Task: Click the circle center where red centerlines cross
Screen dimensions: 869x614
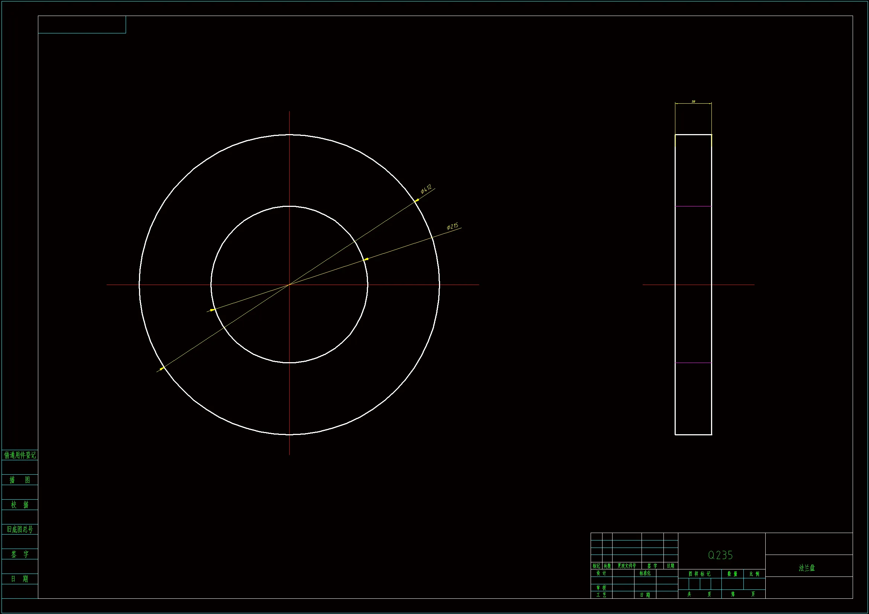Action: pyautogui.click(x=289, y=285)
